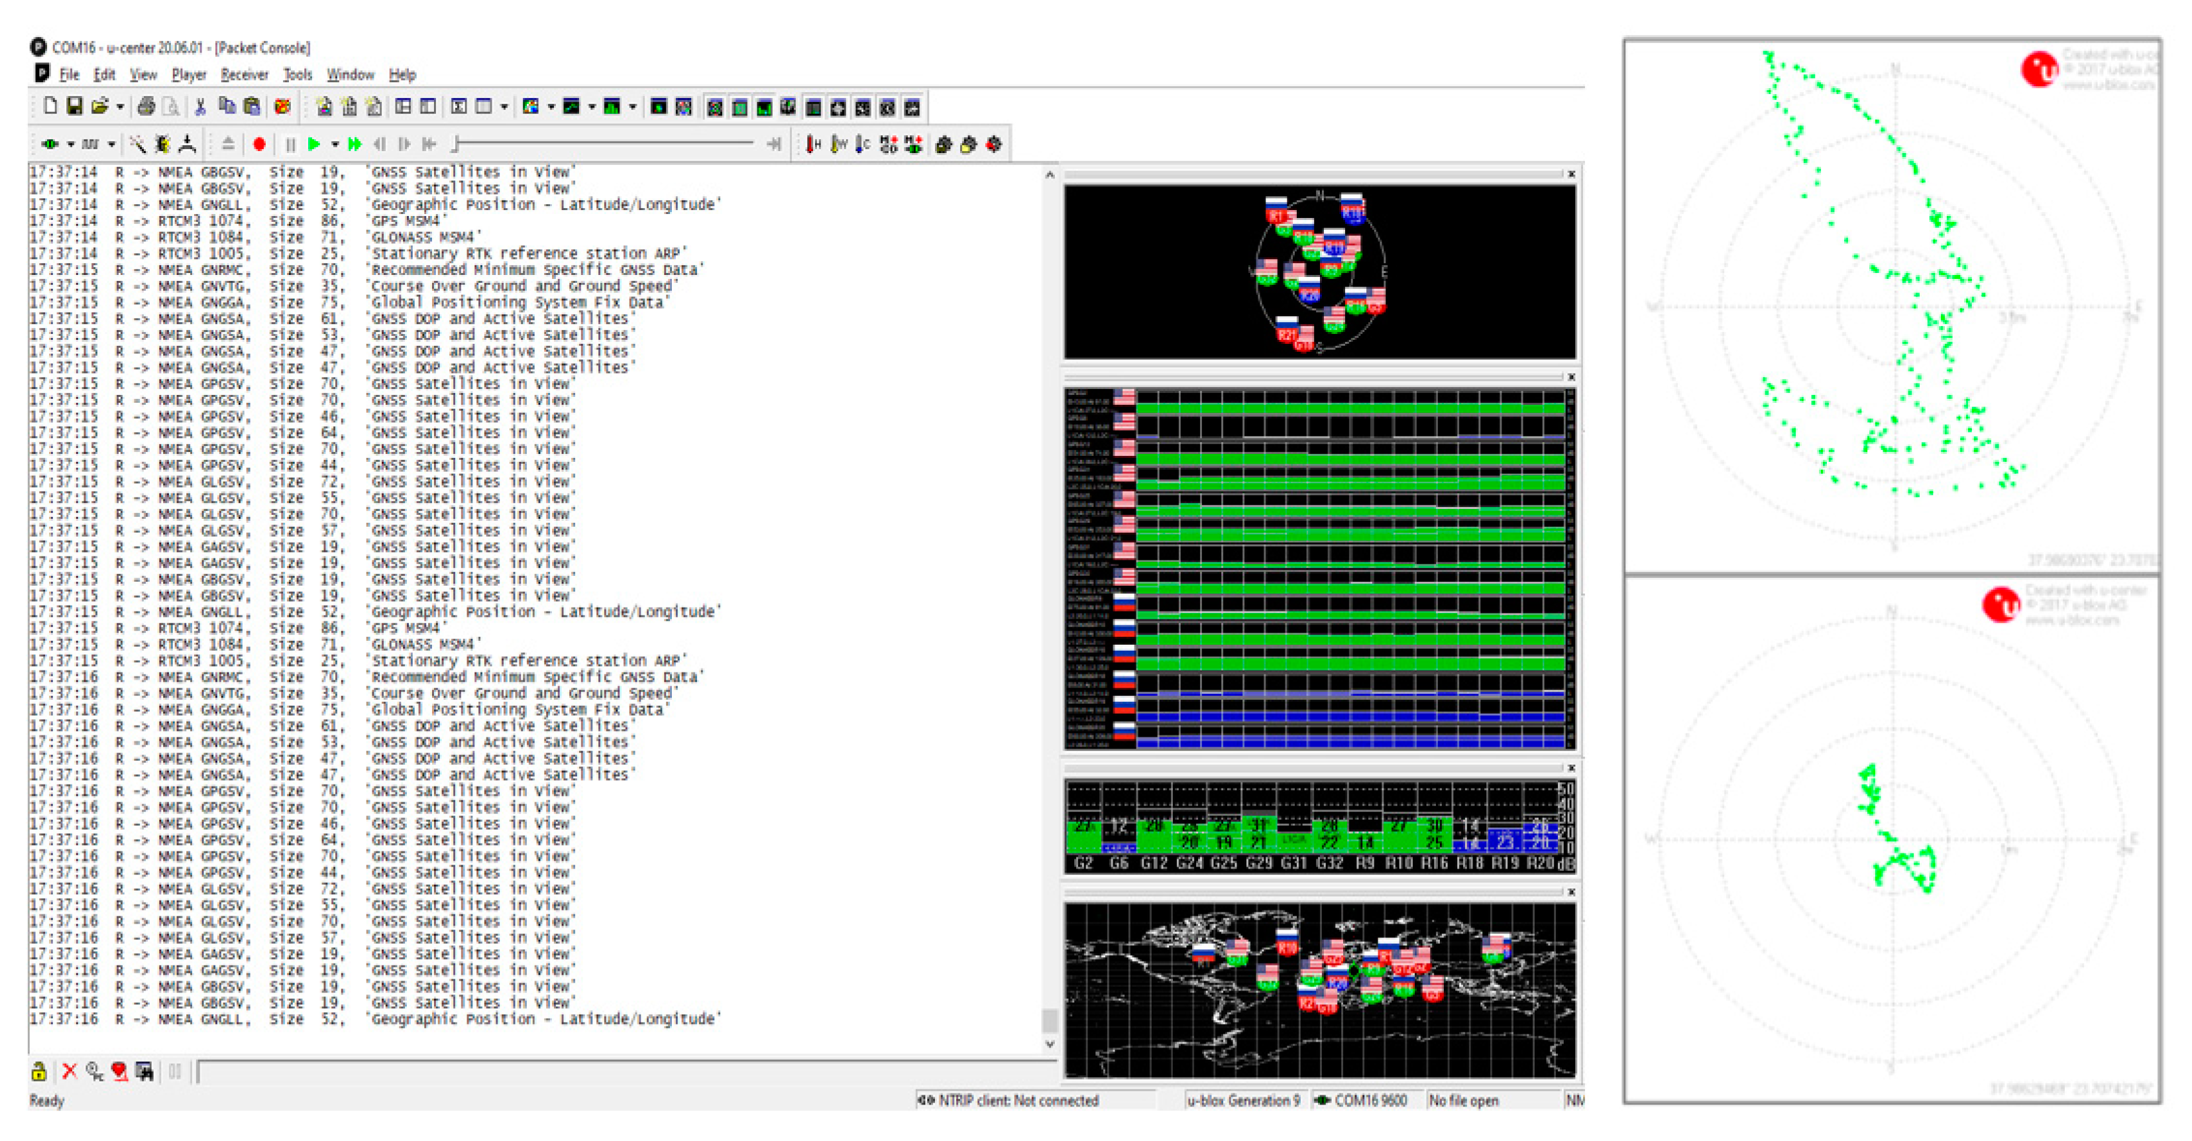Open the Tools menu
The width and height of the screenshot is (2192, 1141).
point(297,75)
